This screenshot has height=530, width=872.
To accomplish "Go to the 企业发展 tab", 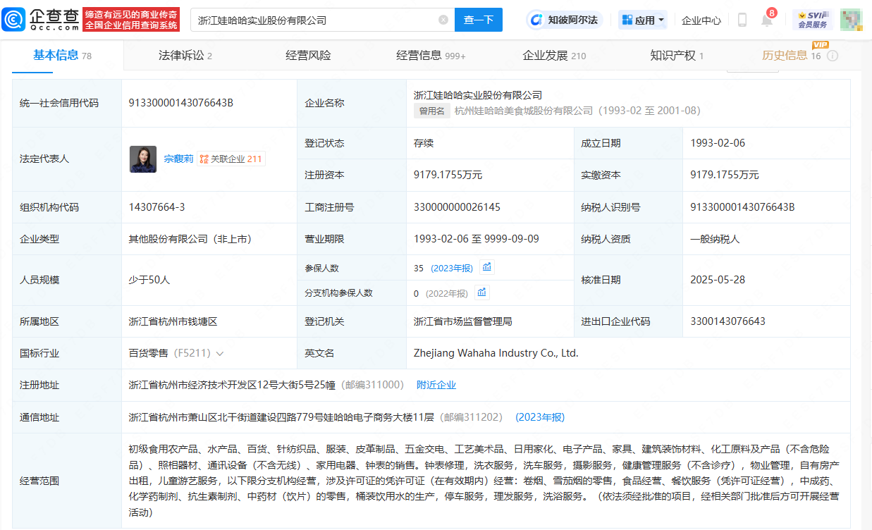I will click(554, 56).
